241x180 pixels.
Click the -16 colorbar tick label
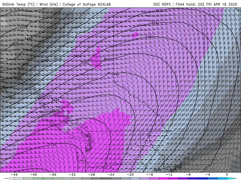click(x=149, y=175)
